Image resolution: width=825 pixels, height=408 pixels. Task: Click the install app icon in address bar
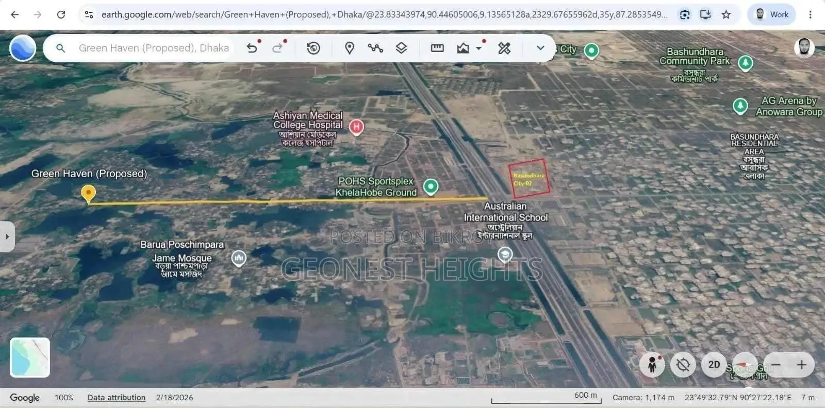pos(705,14)
